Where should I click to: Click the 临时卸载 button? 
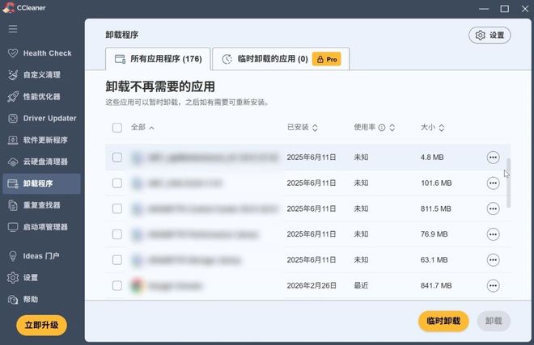click(x=443, y=321)
